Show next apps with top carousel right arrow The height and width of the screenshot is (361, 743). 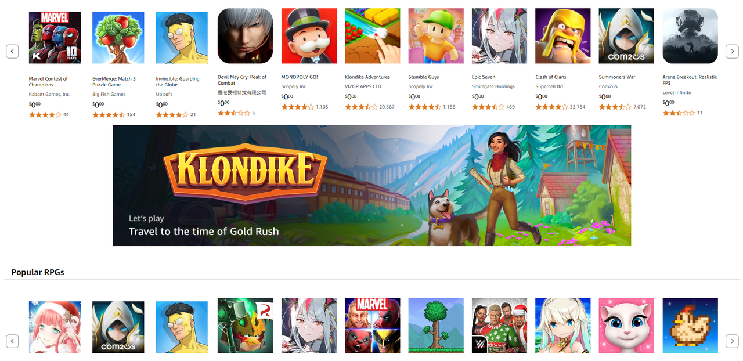(733, 52)
